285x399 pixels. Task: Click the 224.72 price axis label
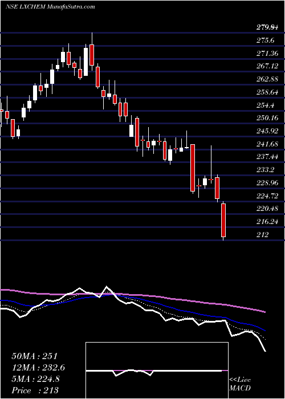tap(267, 196)
